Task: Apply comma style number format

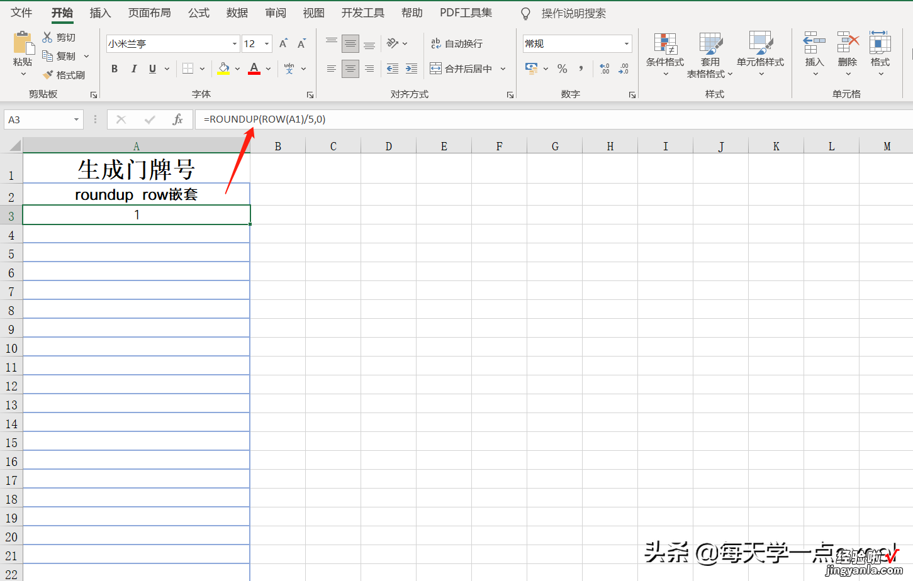Action: click(x=581, y=69)
